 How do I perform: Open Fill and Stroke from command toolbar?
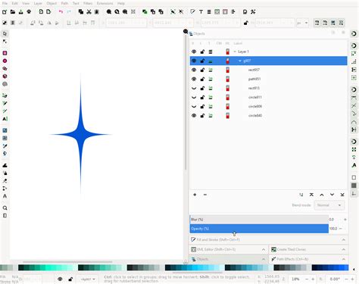193,11
